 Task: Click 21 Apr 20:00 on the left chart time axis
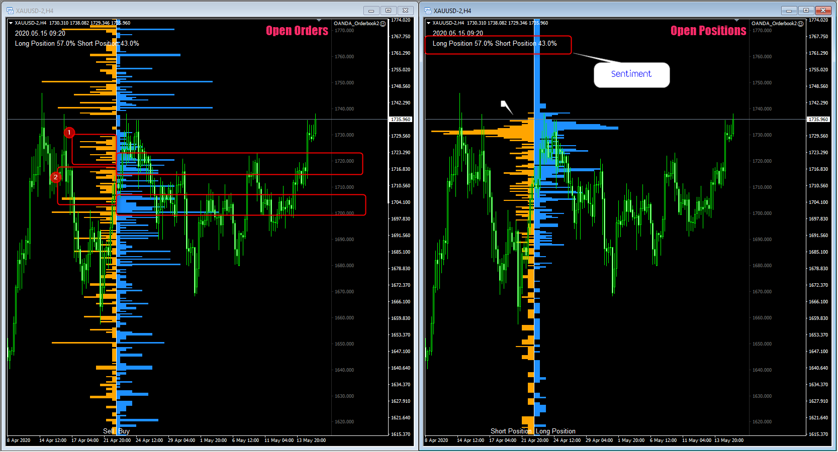(117, 440)
